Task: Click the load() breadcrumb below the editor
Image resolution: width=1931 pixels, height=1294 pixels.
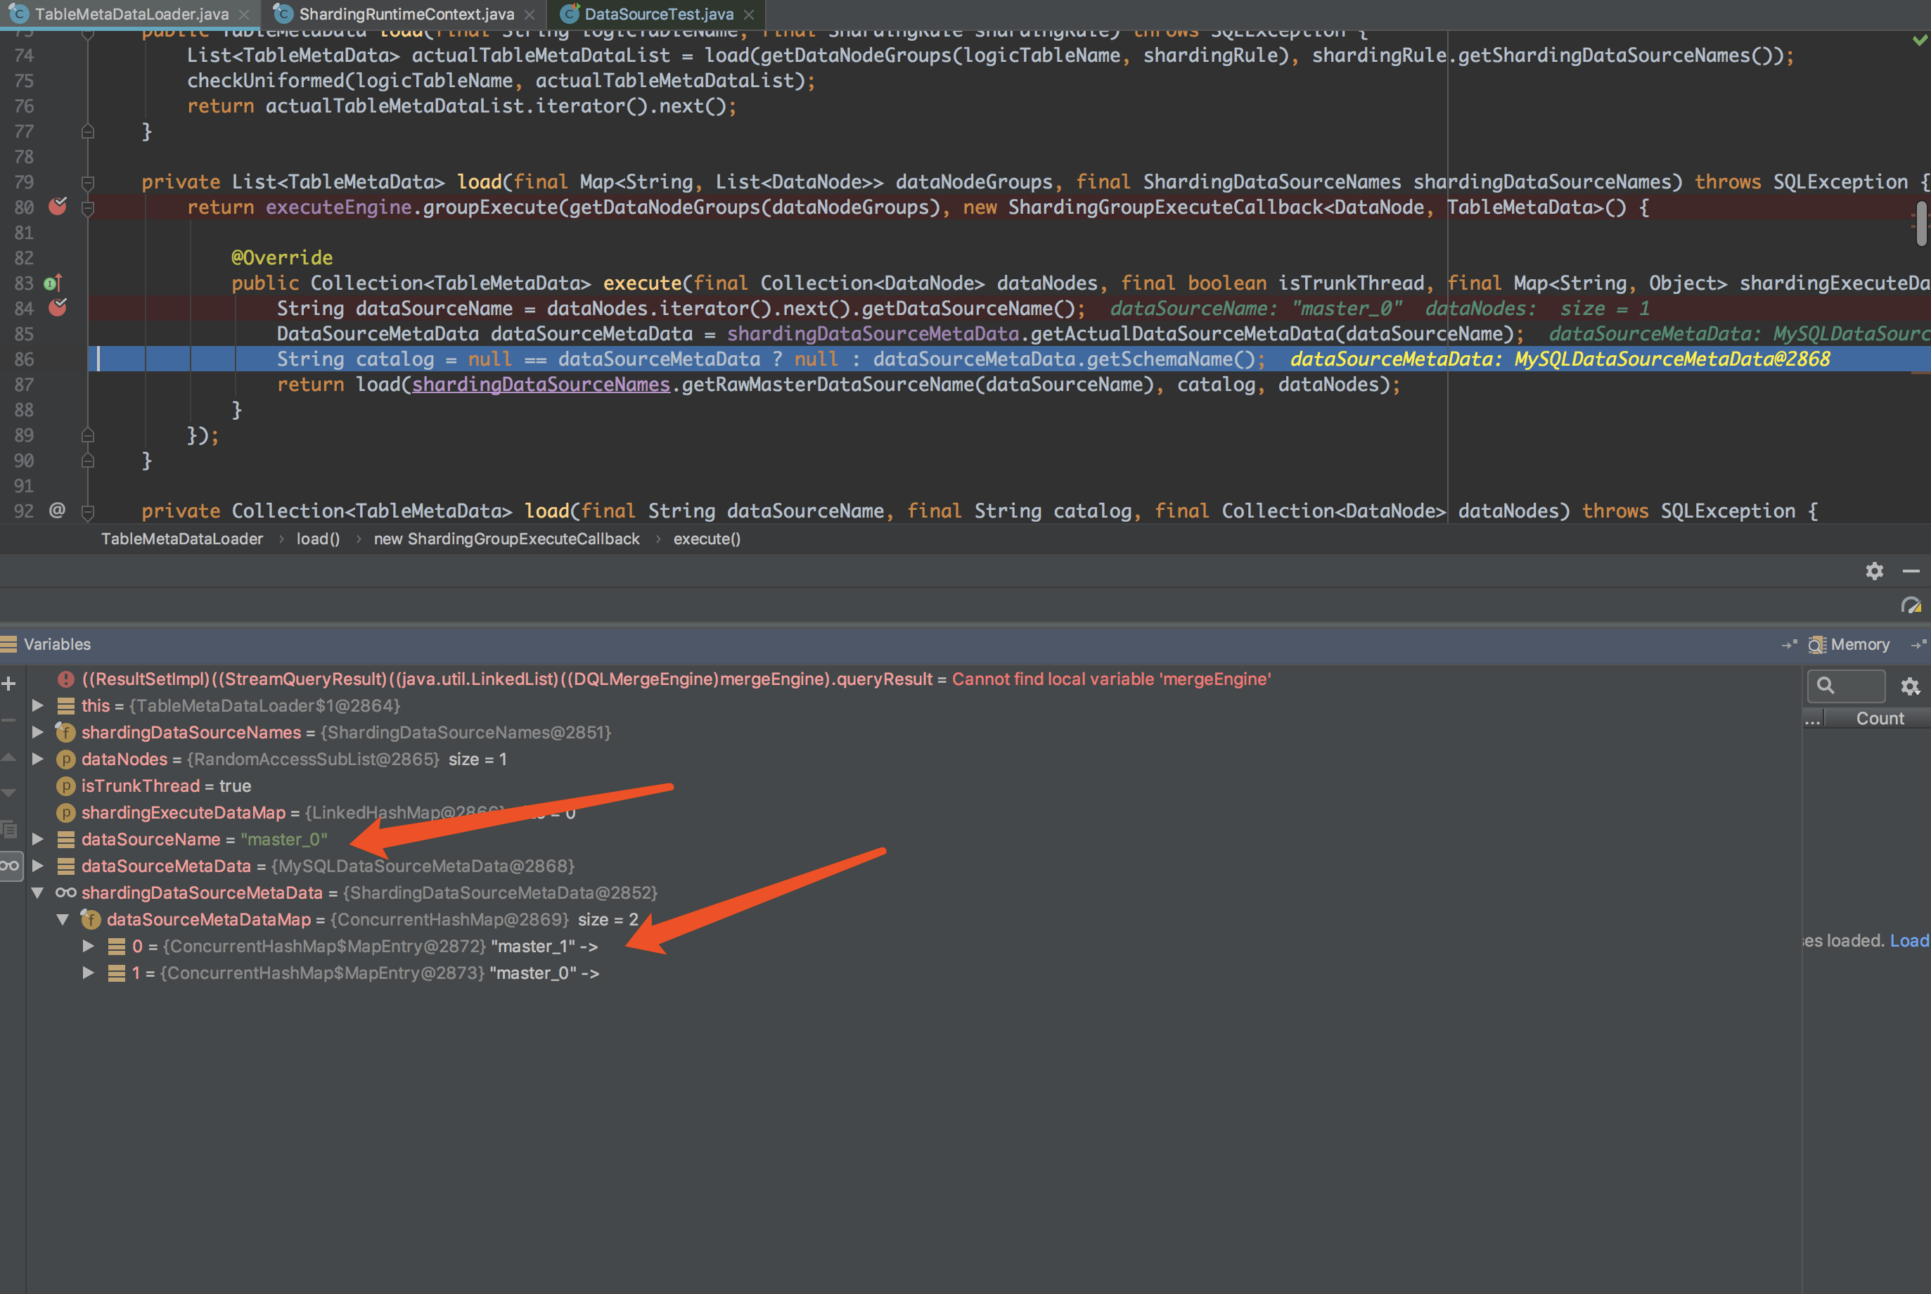Action: click(x=318, y=539)
